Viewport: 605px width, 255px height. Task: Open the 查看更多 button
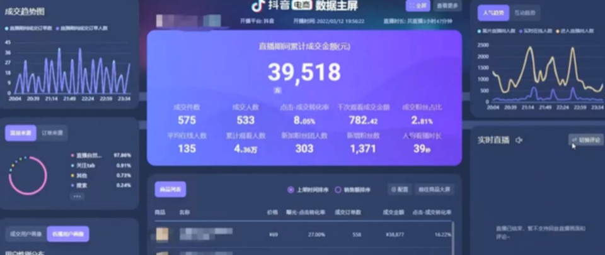pyautogui.click(x=447, y=6)
